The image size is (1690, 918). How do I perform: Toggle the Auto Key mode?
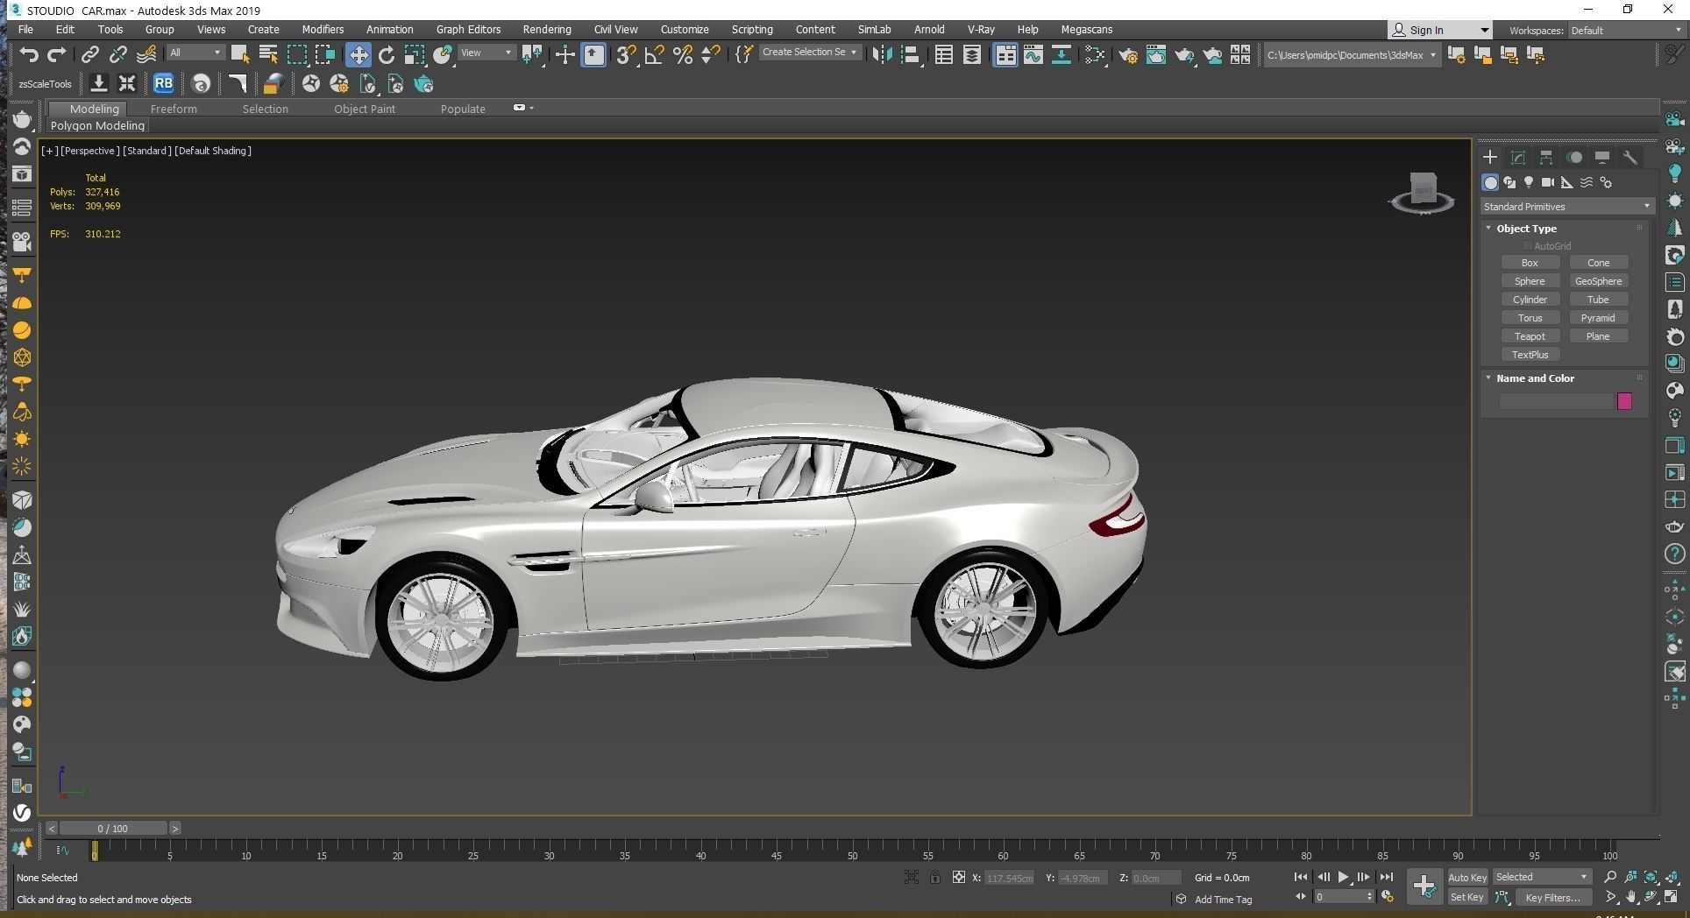(1467, 877)
